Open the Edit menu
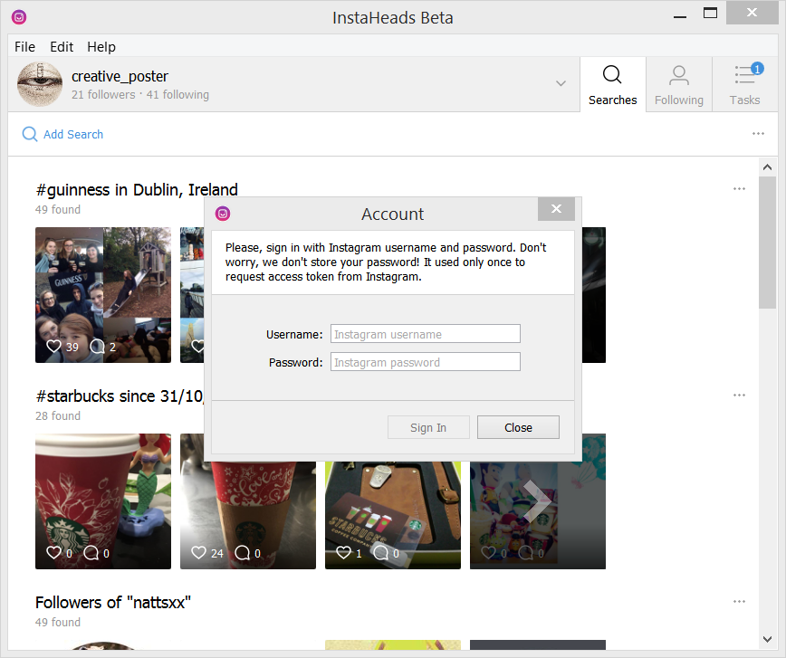 coord(62,46)
